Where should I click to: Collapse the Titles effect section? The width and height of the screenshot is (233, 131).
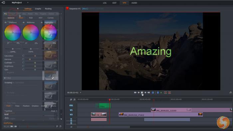5,78
